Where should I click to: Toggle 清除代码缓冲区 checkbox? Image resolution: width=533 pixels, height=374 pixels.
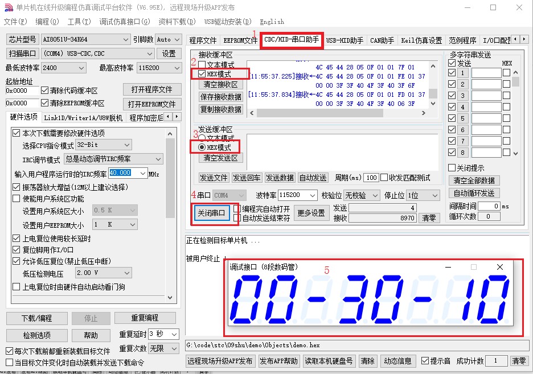pyautogui.click(x=44, y=91)
